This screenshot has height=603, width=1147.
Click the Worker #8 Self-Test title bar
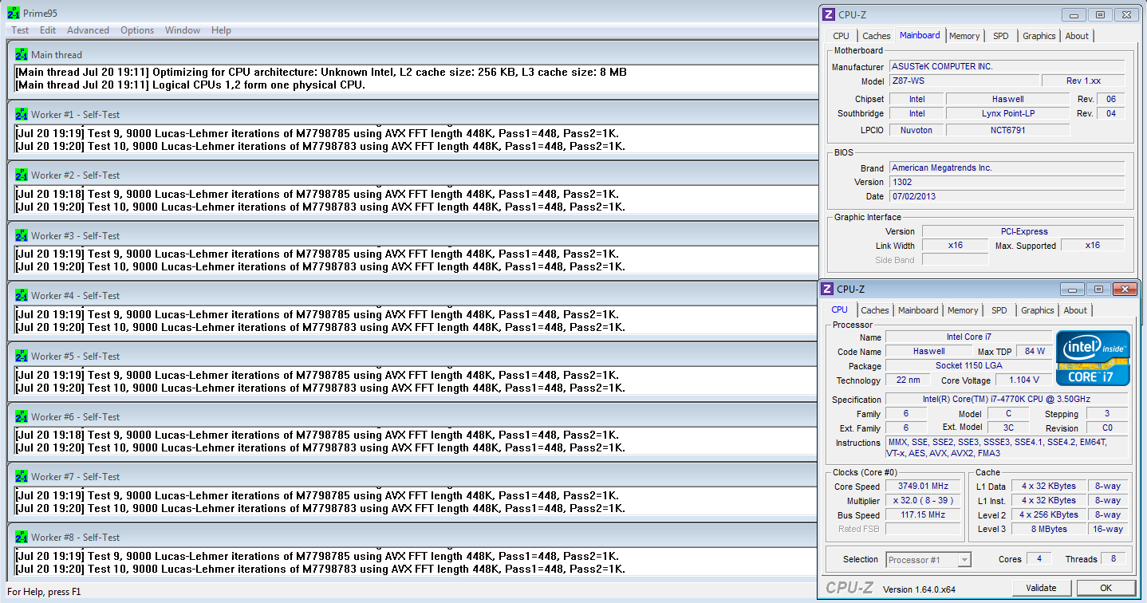(412, 537)
